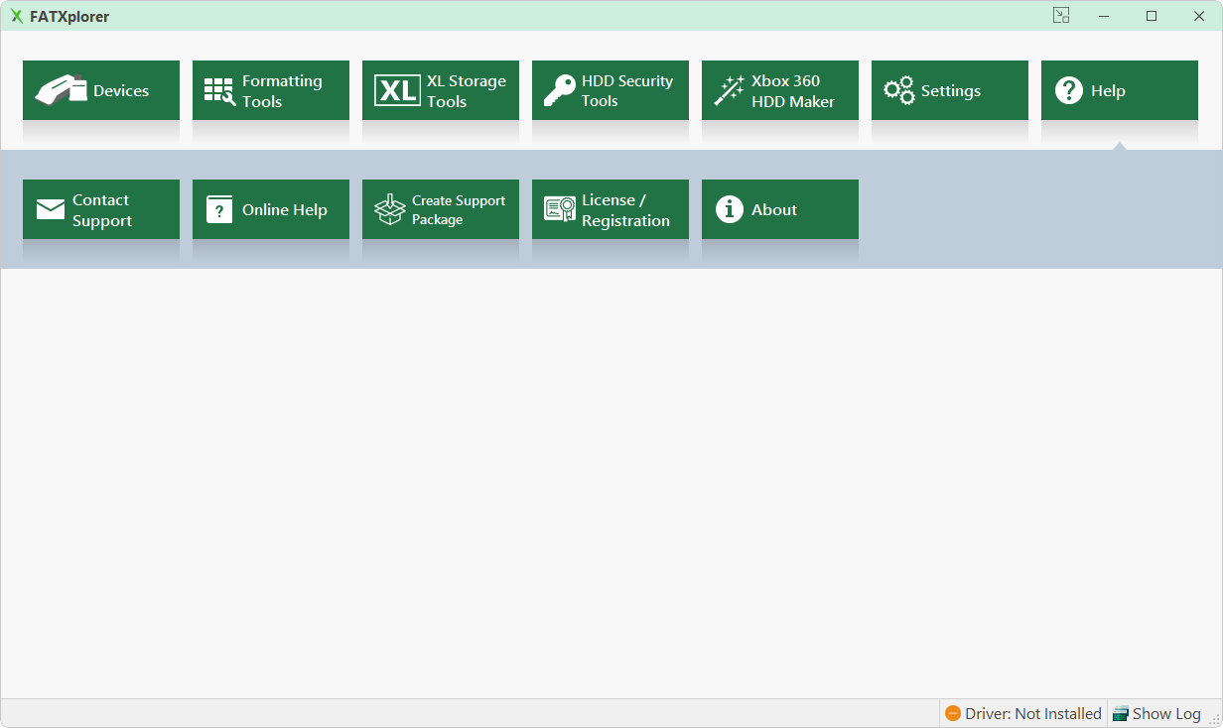
Task: Open XL Storage Tools
Action: pyautogui.click(x=441, y=90)
